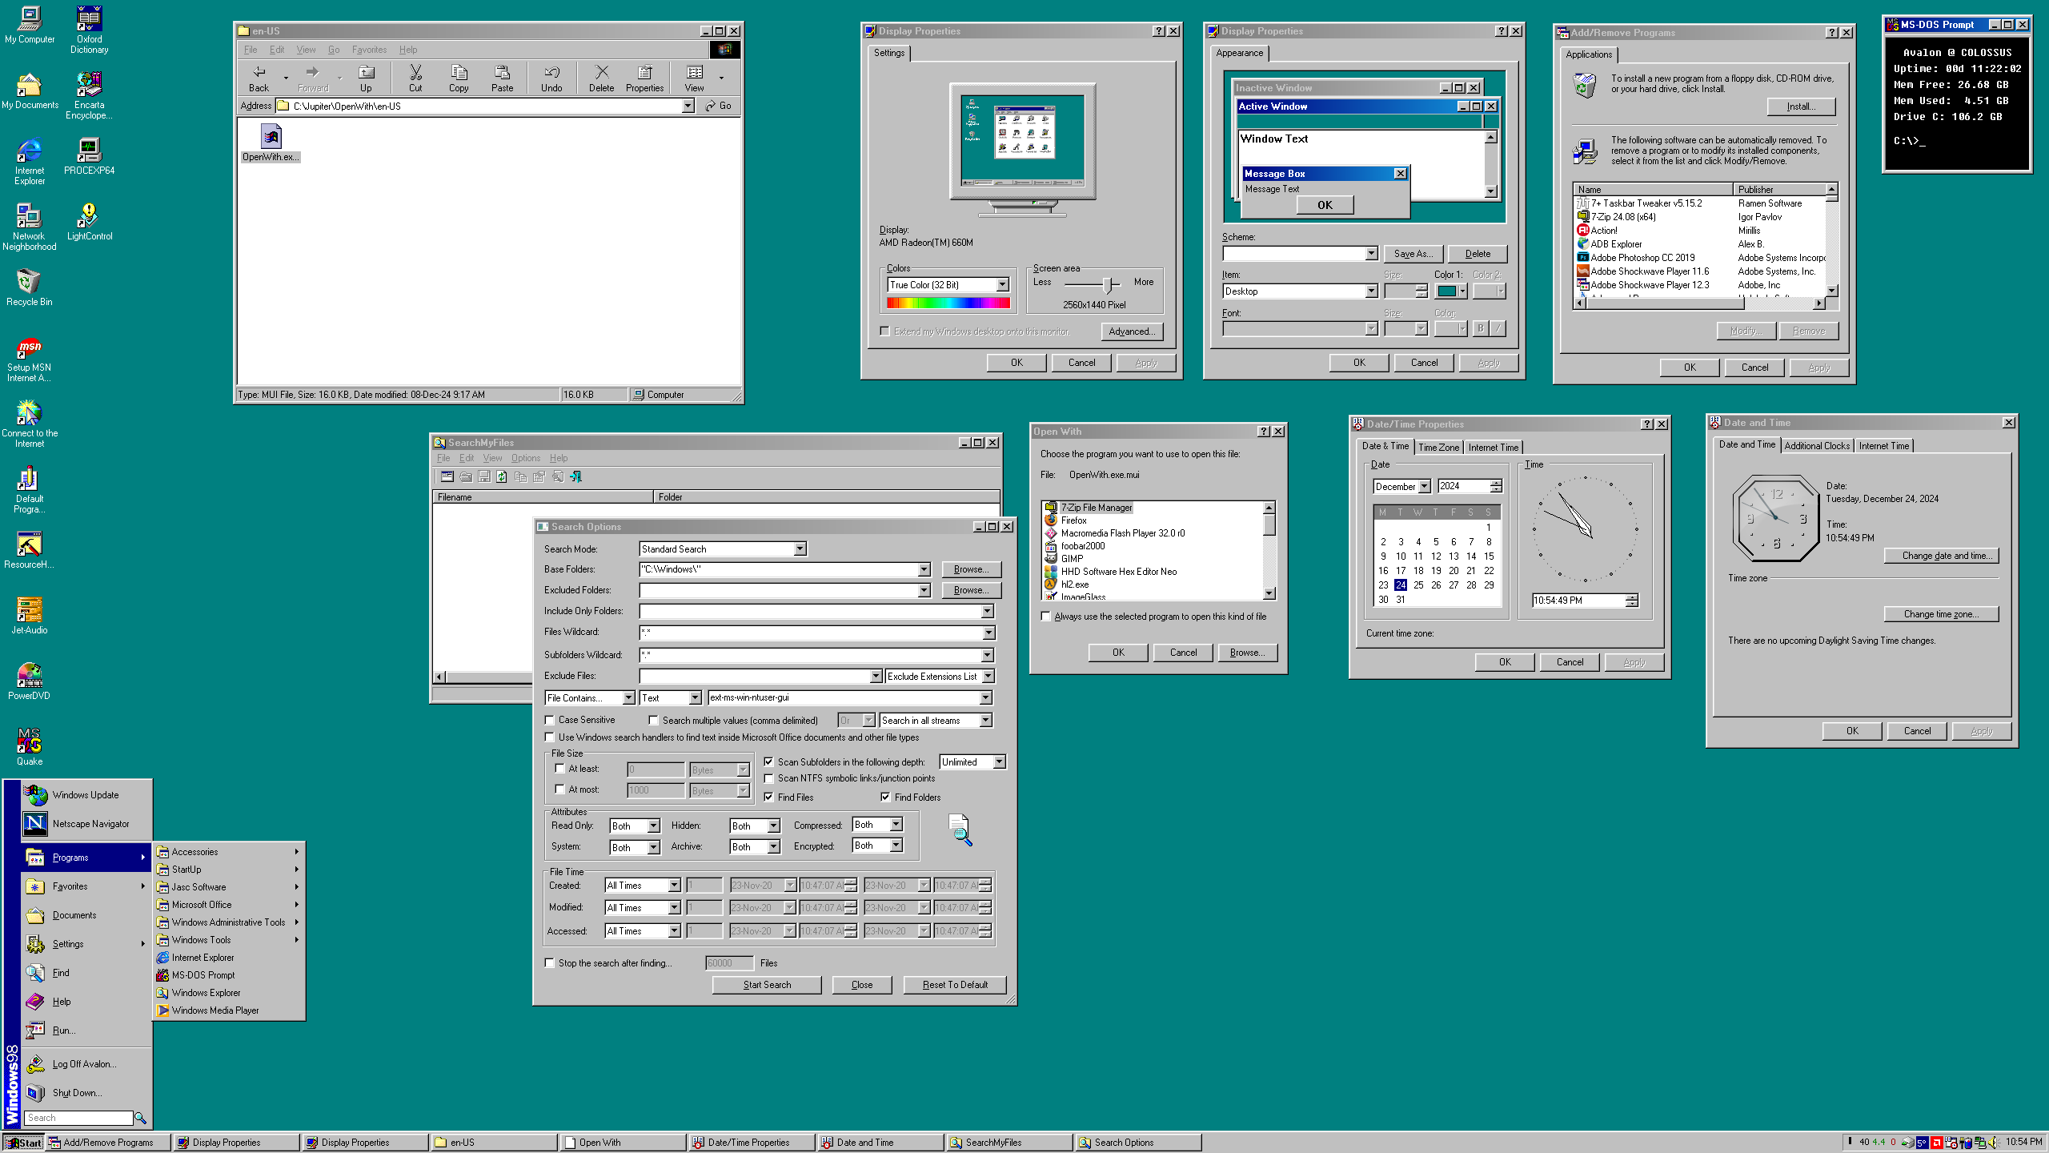Uncheck the Find Folders checkbox
The width and height of the screenshot is (2049, 1153).
[x=886, y=797]
